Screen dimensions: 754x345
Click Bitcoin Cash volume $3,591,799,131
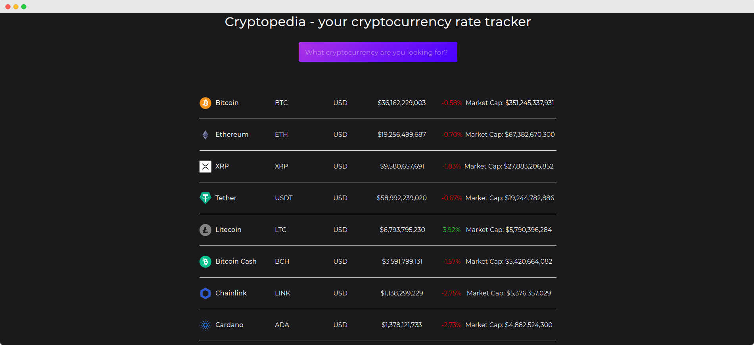click(402, 261)
